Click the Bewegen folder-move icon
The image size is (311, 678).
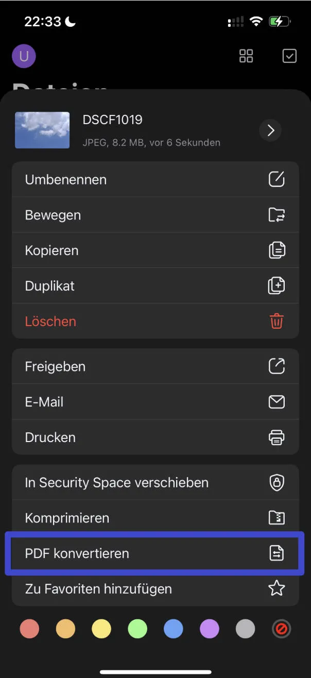(277, 215)
